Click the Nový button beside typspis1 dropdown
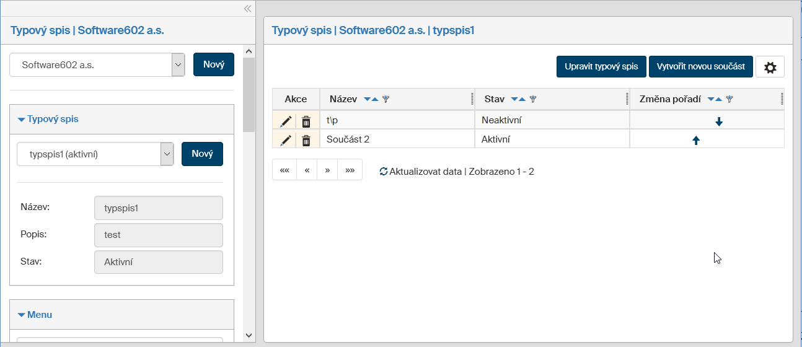The height and width of the screenshot is (347, 802). [x=202, y=154]
